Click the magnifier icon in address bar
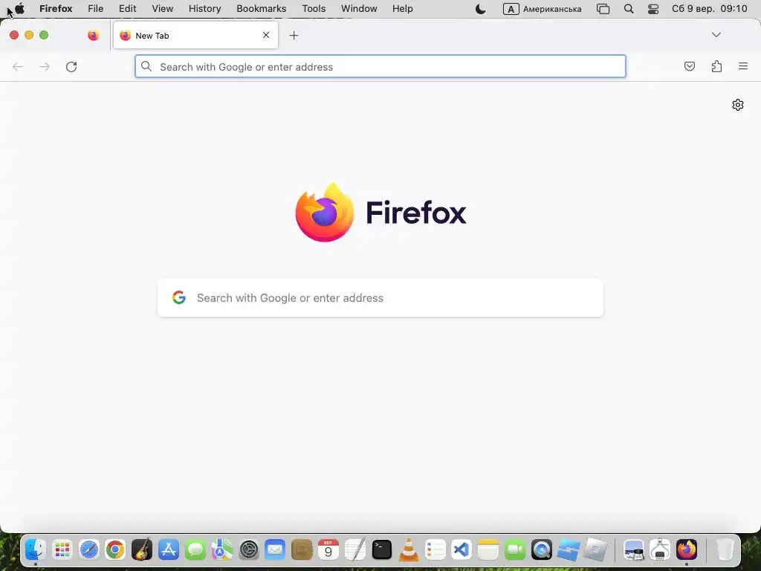Viewport: 761px width, 571px height. 146,66
